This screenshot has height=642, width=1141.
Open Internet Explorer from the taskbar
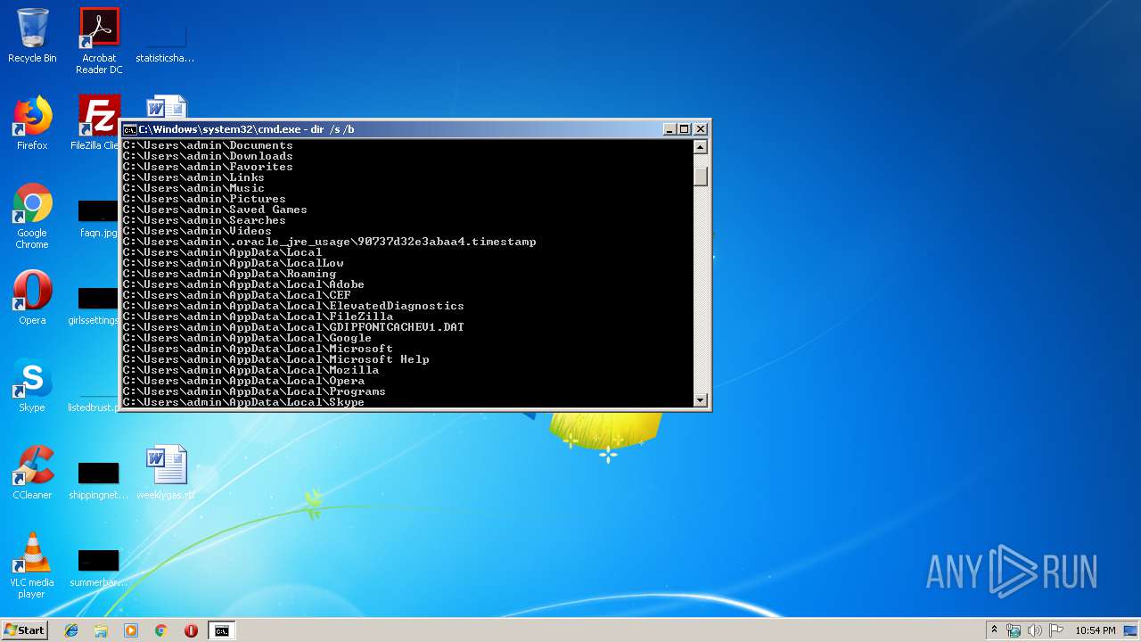point(71,630)
